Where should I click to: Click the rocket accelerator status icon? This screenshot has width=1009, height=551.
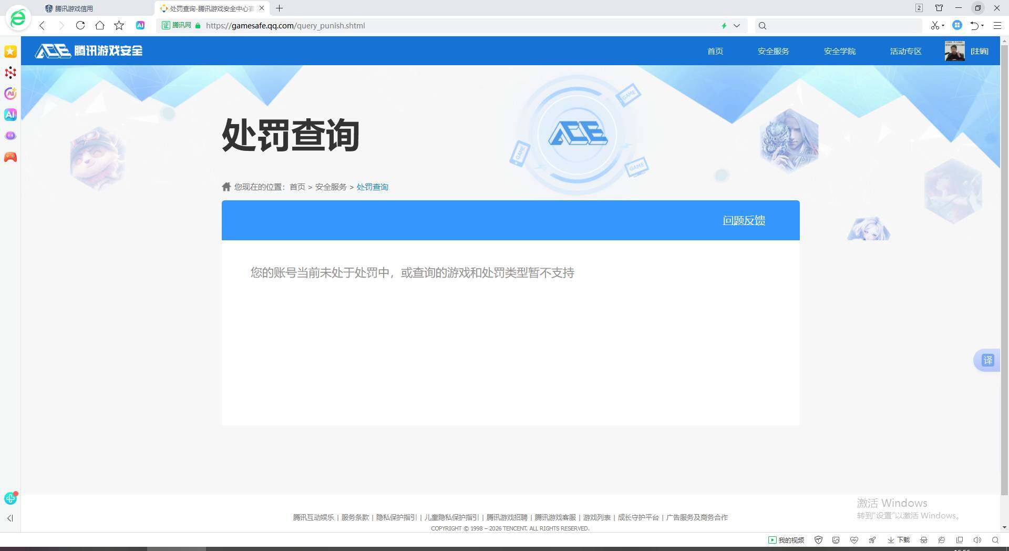pyautogui.click(x=872, y=540)
